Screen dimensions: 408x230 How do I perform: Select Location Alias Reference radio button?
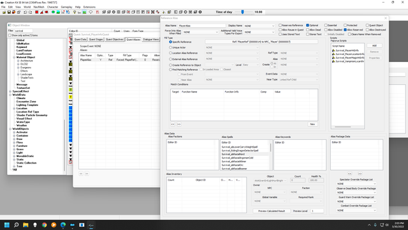pos(170,53)
